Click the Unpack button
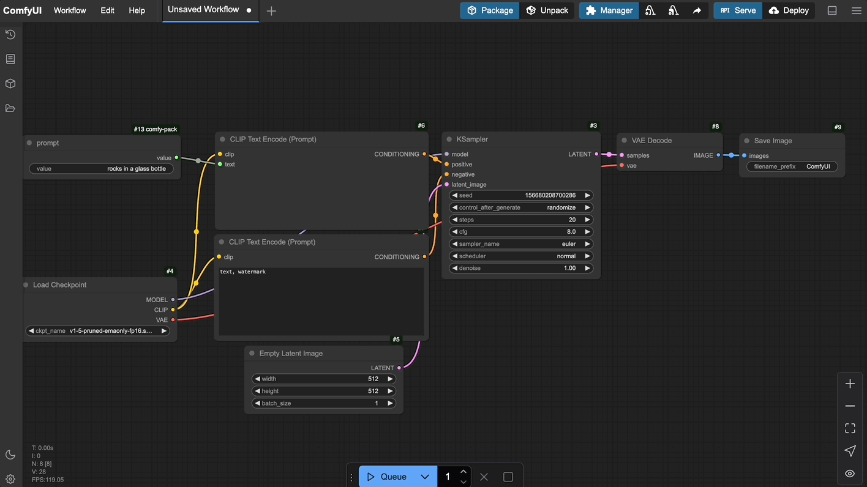The height and width of the screenshot is (487, 867). pyautogui.click(x=547, y=10)
